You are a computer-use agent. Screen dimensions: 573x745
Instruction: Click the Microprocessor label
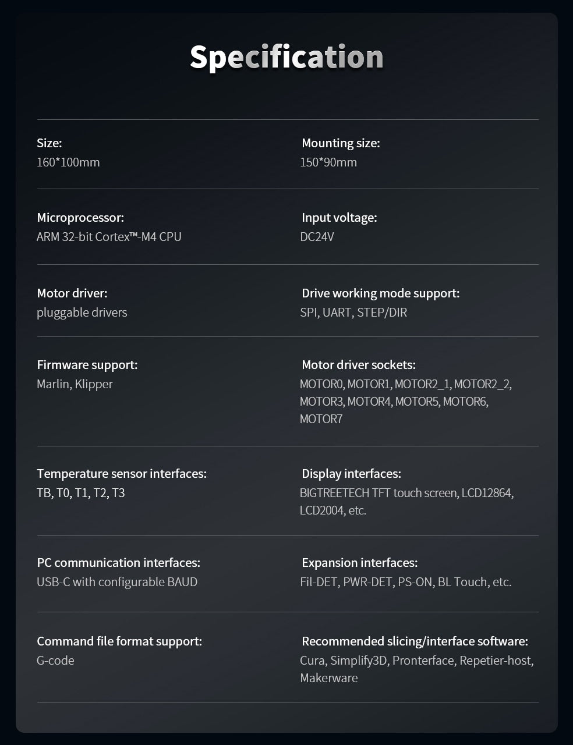click(80, 218)
